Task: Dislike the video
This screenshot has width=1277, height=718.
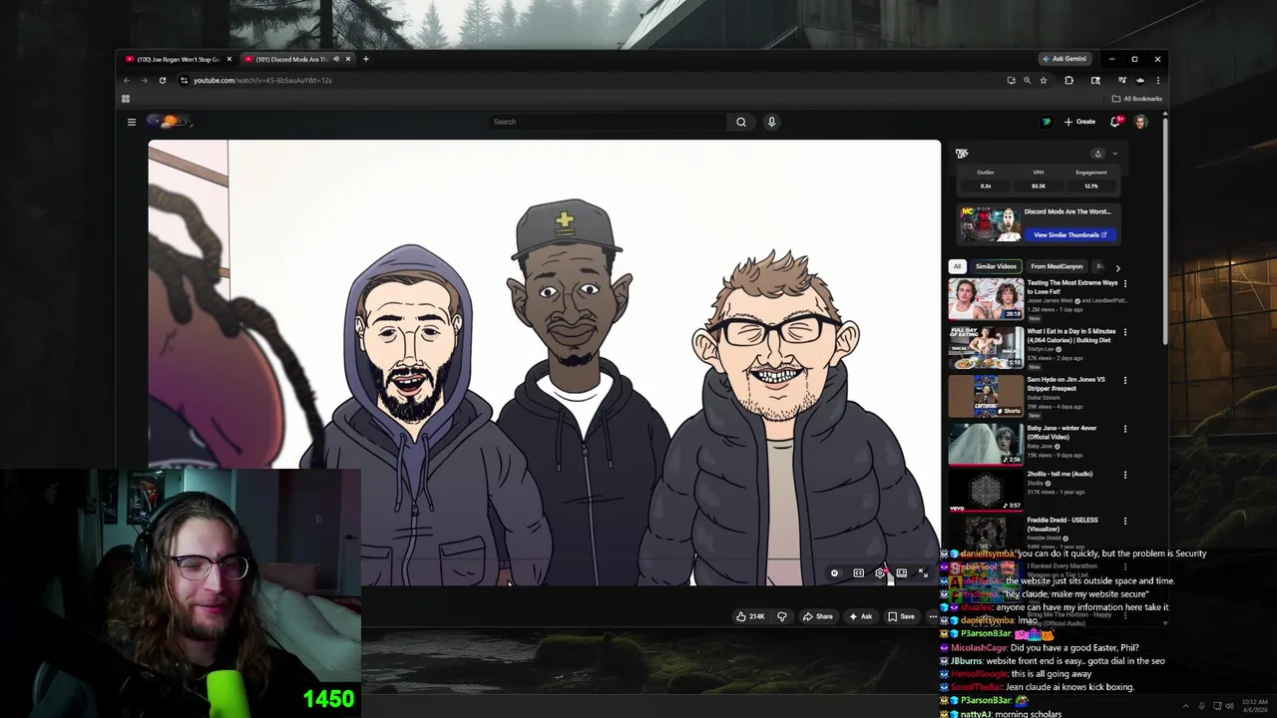Action: 782,616
